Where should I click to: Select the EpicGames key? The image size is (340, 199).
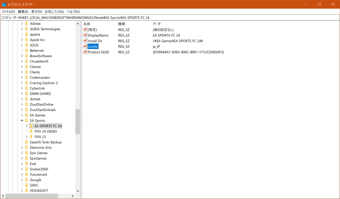click(38, 158)
